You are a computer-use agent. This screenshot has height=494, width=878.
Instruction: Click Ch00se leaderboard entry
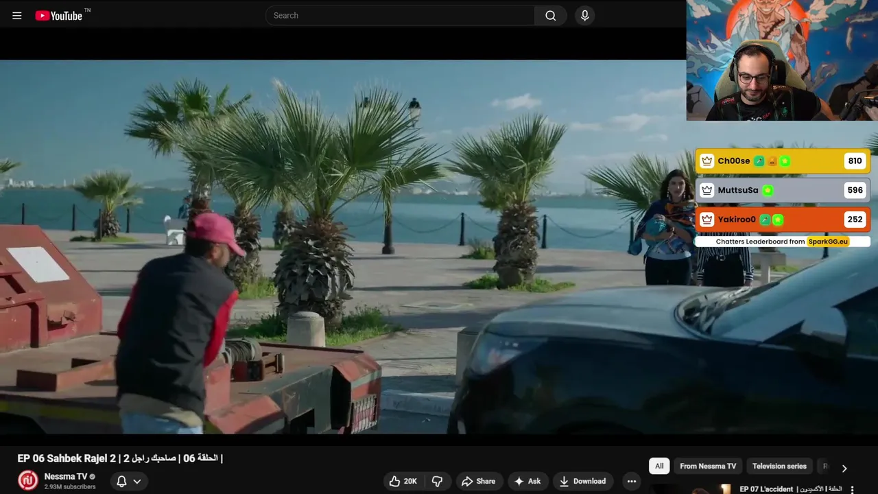click(x=783, y=161)
